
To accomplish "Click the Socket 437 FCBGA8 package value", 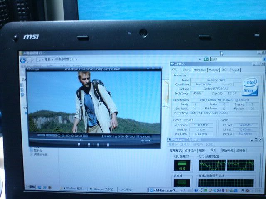I will point(216,89).
